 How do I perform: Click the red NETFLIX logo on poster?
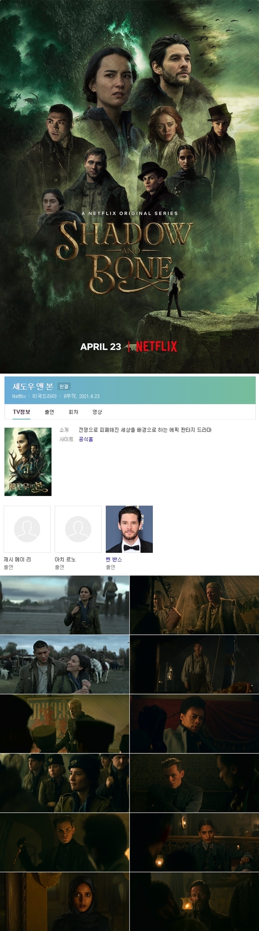[156, 346]
